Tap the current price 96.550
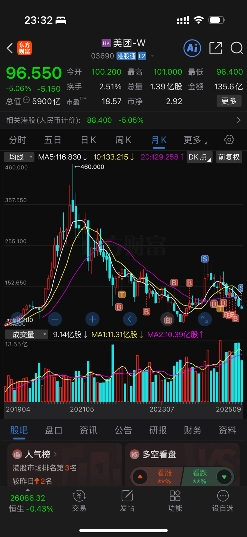Image resolution: width=247 pixels, height=537 pixels. (34, 73)
